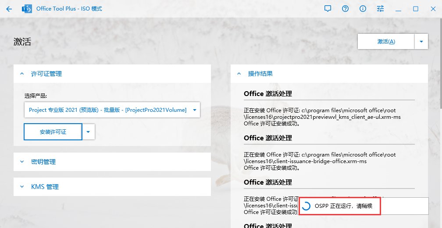This screenshot has height=228, width=442.
Task: Expand the 密钥管理 section
Action: 112,162
